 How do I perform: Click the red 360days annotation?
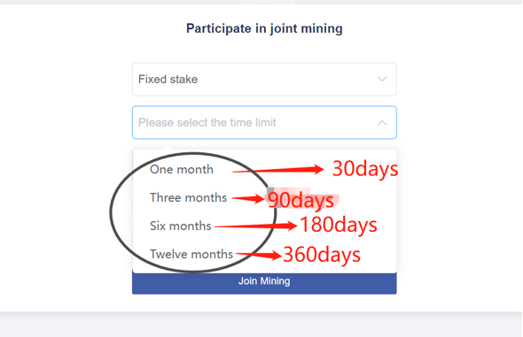click(x=322, y=255)
